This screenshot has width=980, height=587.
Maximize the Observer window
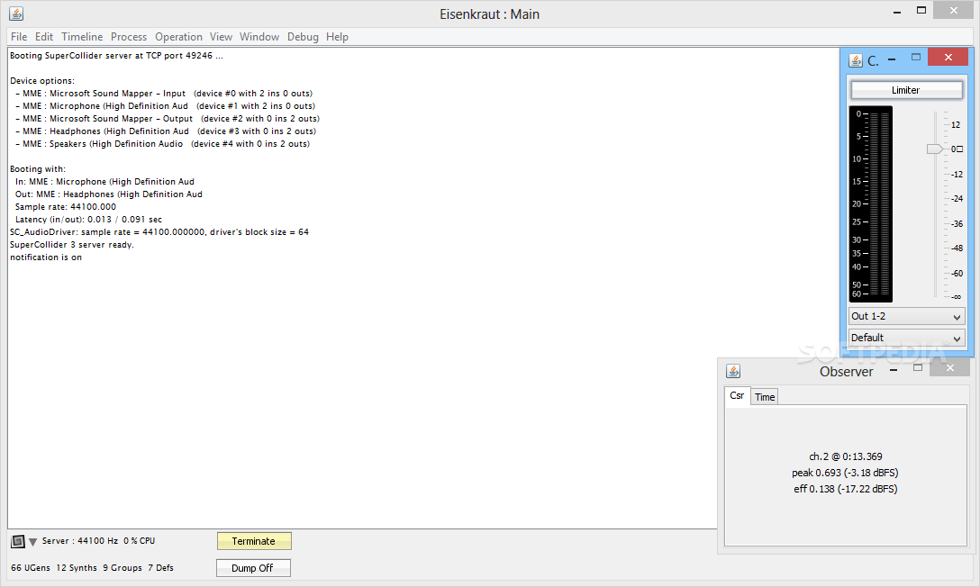(x=918, y=368)
